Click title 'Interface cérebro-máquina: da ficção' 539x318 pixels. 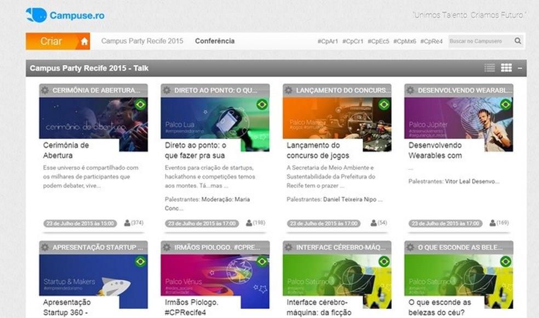pyautogui.click(x=319, y=308)
